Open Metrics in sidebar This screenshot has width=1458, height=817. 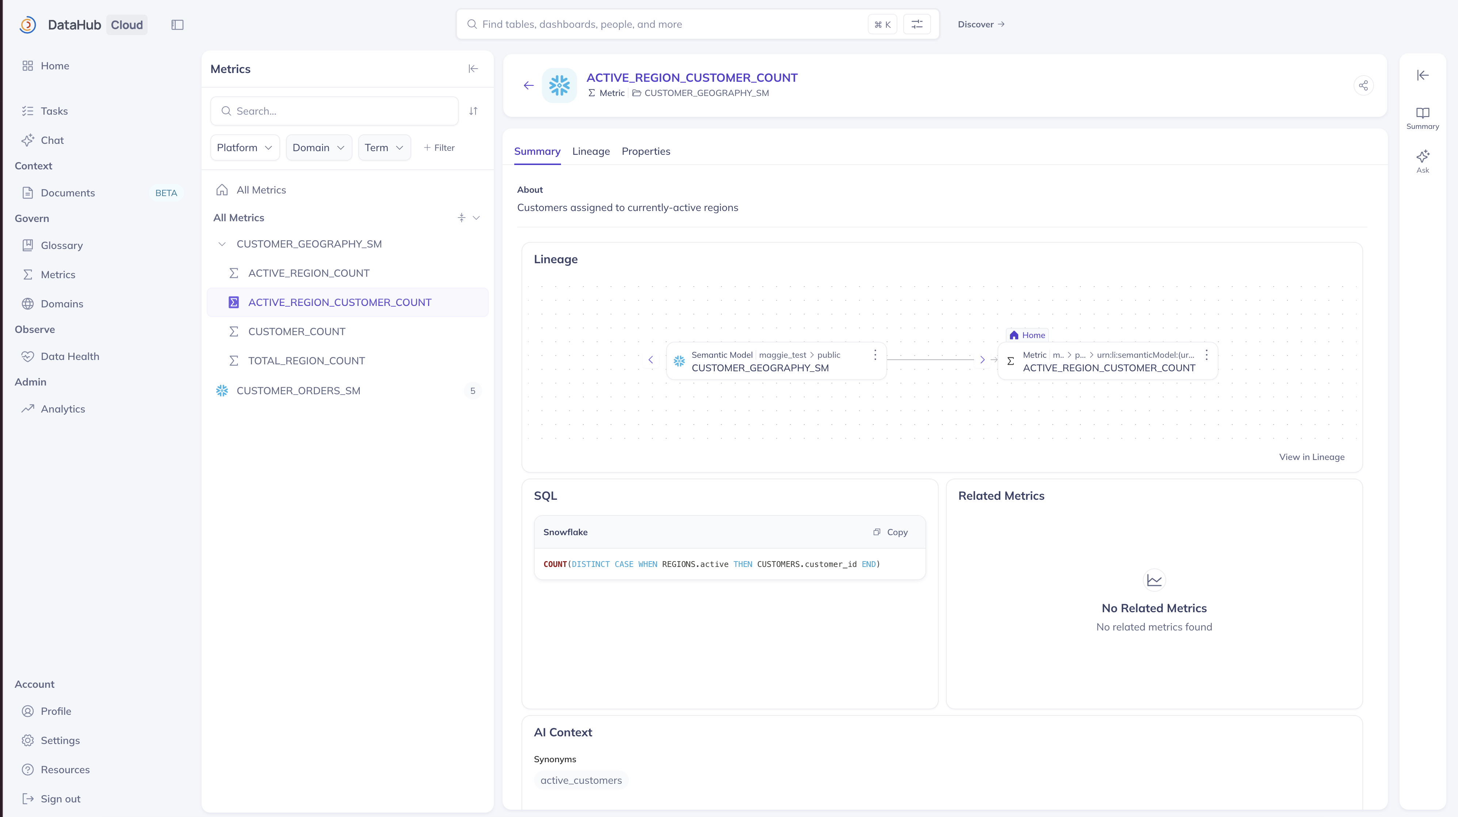58,275
